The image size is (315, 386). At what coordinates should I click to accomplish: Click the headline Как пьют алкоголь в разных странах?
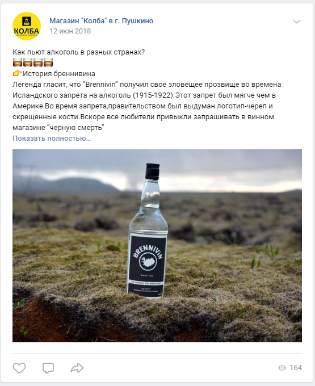click(x=79, y=52)
